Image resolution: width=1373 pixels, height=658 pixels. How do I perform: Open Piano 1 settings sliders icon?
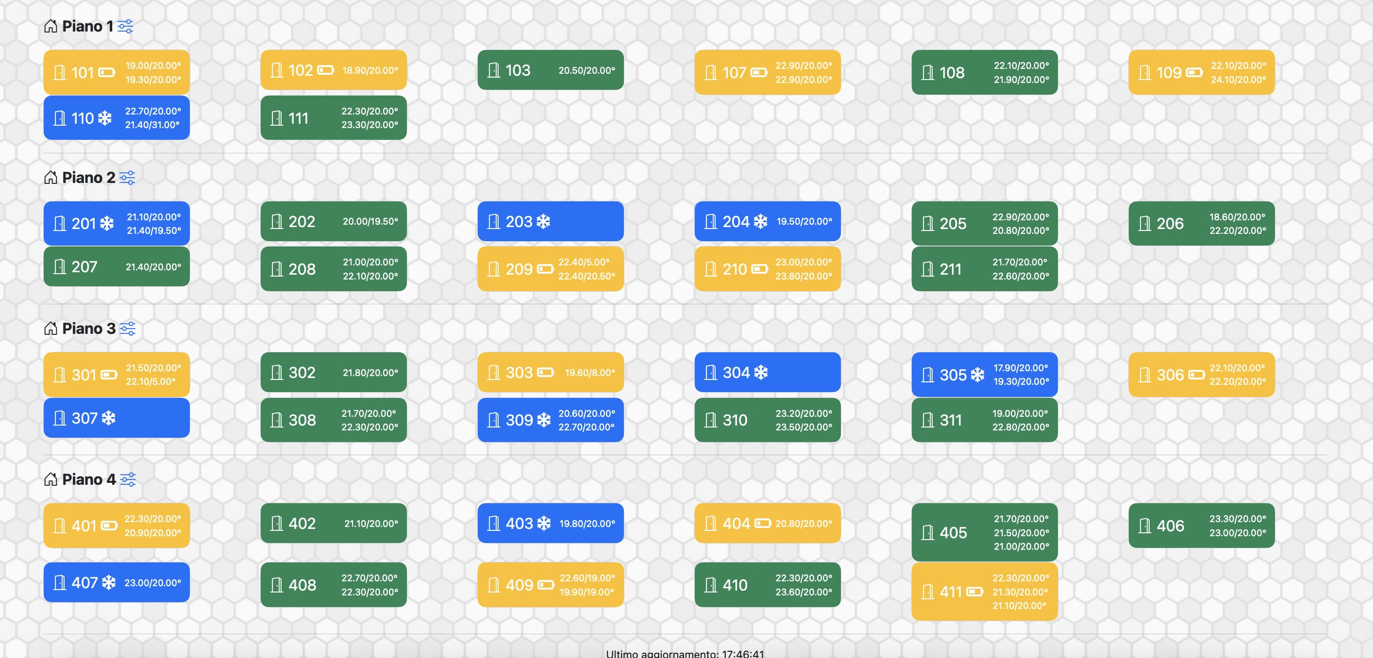coord(125,26)
